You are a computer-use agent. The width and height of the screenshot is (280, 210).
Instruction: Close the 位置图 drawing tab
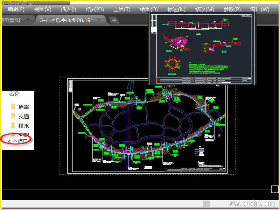point(28,20)
